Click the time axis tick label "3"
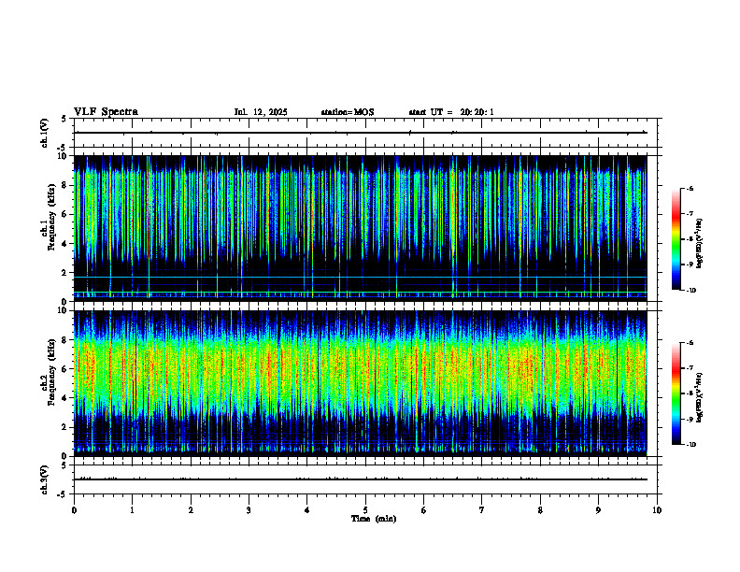 pos(249,510)
